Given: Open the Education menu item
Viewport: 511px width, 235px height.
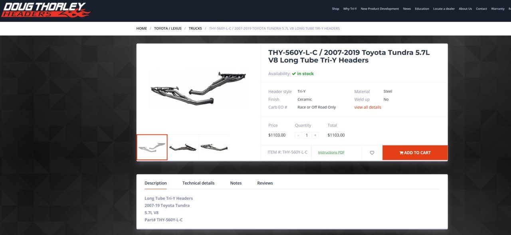Looking at the screenshot, I should coord(422,9).
